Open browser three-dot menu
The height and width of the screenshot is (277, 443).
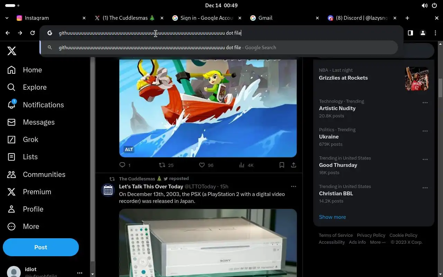pos(435,33)
